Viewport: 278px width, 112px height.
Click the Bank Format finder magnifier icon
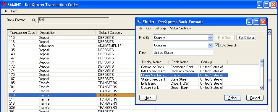pyautogui.click(x=34, y=20)
